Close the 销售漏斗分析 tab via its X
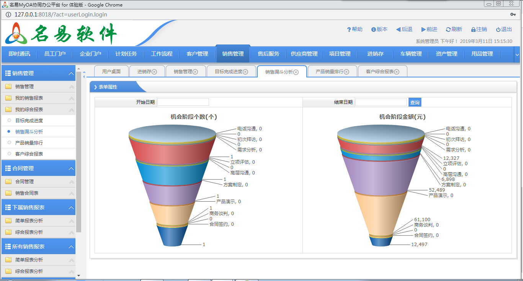Screen dimensions: 523x281 [x=296, y=72]
